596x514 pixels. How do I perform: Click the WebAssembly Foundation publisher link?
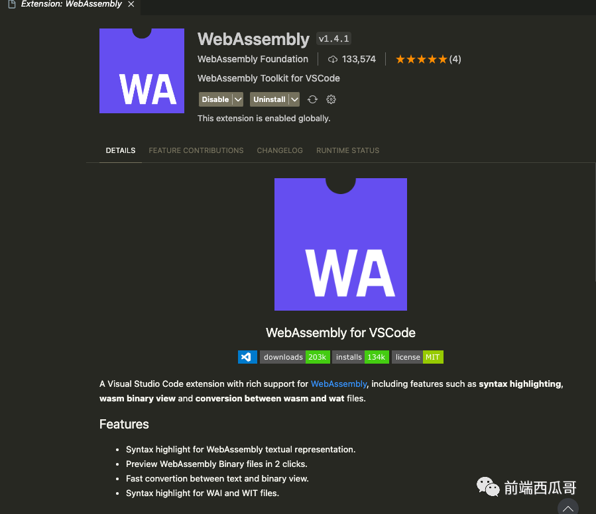(x=253, y=59)
